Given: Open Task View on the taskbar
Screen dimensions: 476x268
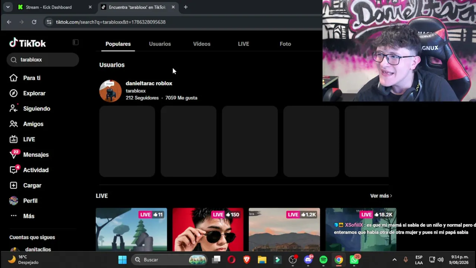Looking at the screenshot, I should pyautogui.click(x=216, y=260).
